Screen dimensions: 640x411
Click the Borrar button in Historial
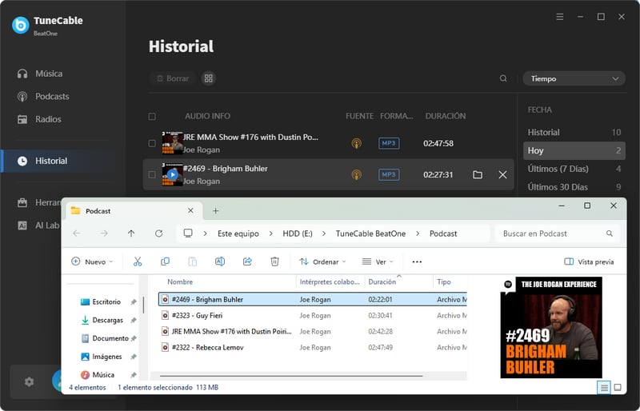(173, 78)
